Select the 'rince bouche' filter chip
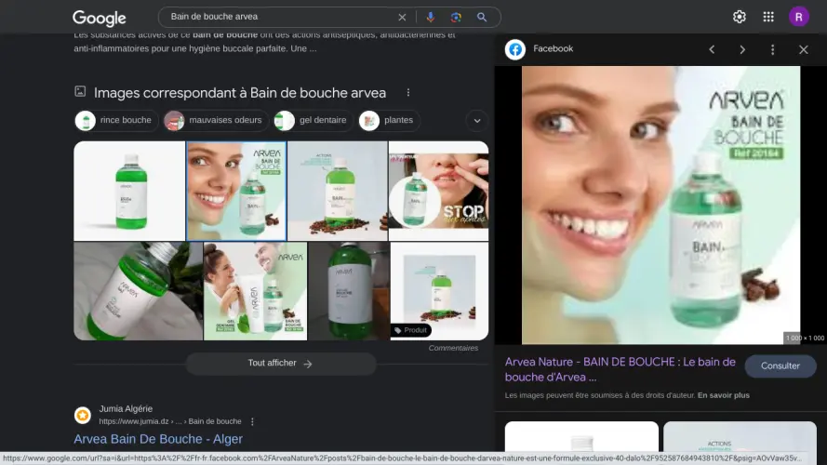827x465 pixels. 116,120
